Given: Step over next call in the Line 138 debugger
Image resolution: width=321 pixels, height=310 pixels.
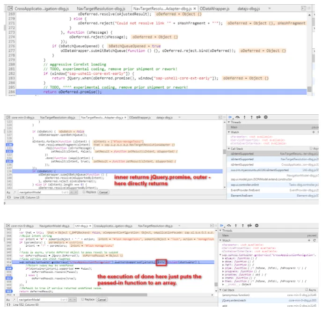Looking at the screenshot, I should [238, 117].
